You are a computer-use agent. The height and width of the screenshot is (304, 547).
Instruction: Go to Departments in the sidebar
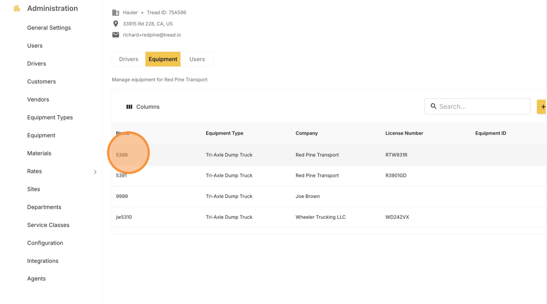tap(44, 207)
